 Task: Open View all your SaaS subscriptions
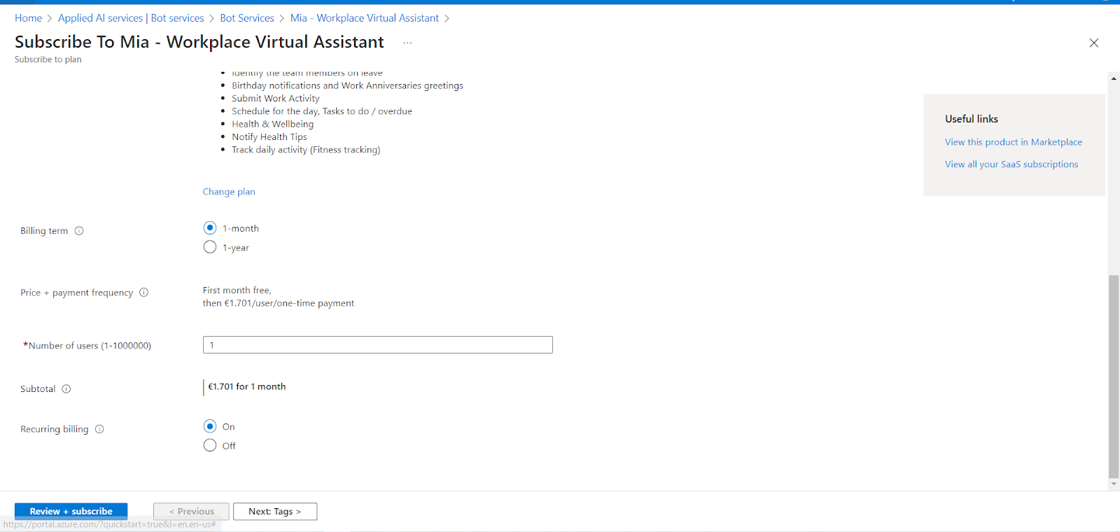point(1011,164)
